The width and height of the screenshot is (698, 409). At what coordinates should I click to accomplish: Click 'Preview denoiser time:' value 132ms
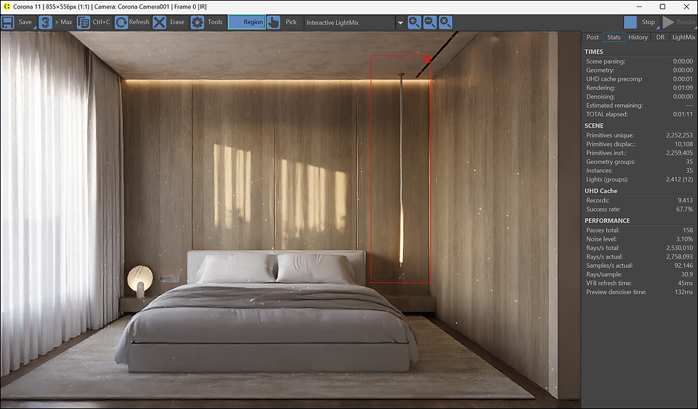click(684, 292)
